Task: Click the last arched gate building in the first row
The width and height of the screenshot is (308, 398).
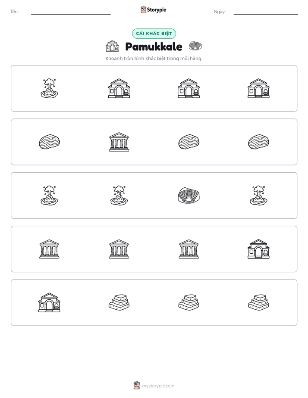Action: point(258,88)
